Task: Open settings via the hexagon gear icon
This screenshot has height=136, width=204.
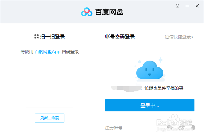Action: (x=177, y=6)
